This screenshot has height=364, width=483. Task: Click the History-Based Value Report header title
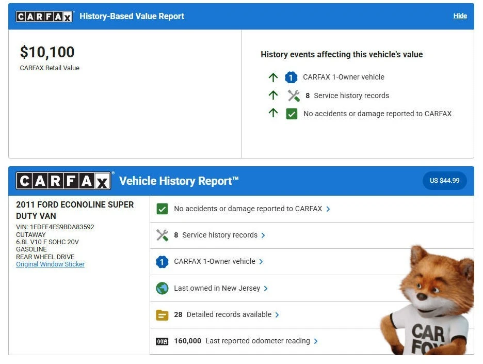[132, 17]
